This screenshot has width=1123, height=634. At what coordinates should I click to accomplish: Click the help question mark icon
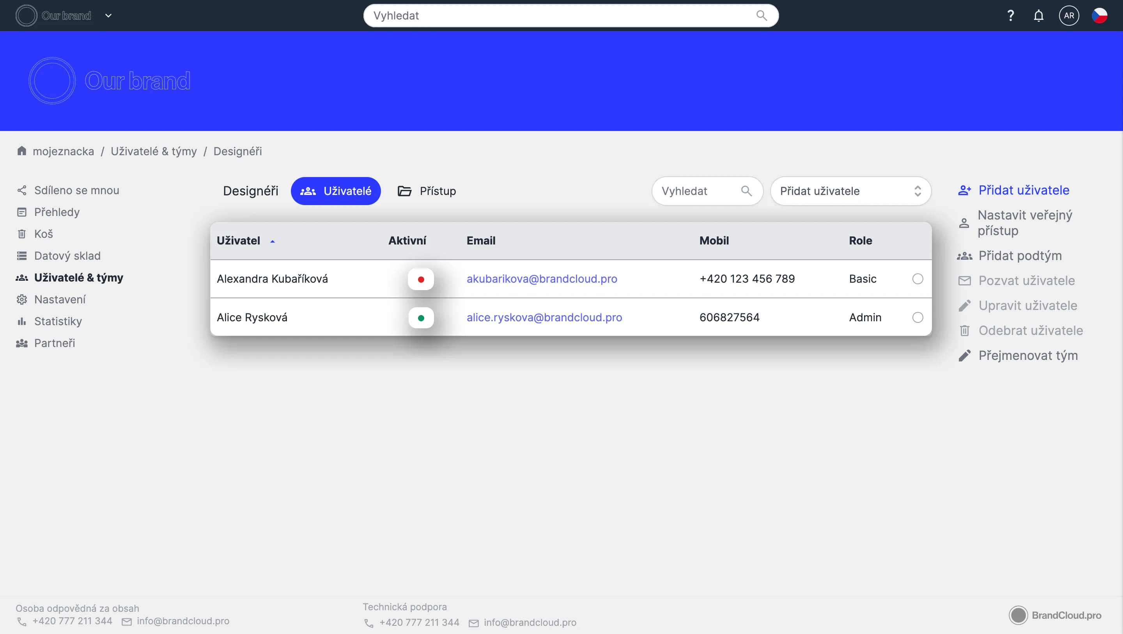click(x=1010, y=16)
